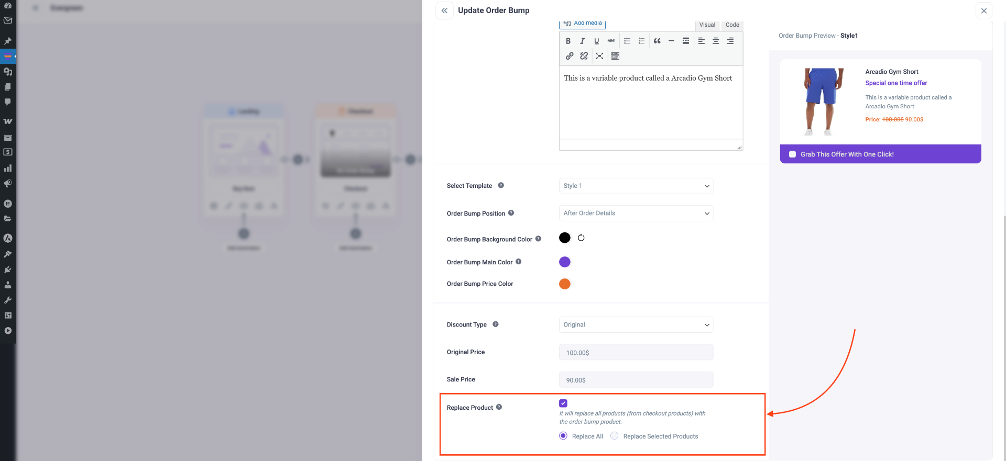Open the Order Bump Position dropdown
This screenshot has height=461, width=1006.
point(636,213)
